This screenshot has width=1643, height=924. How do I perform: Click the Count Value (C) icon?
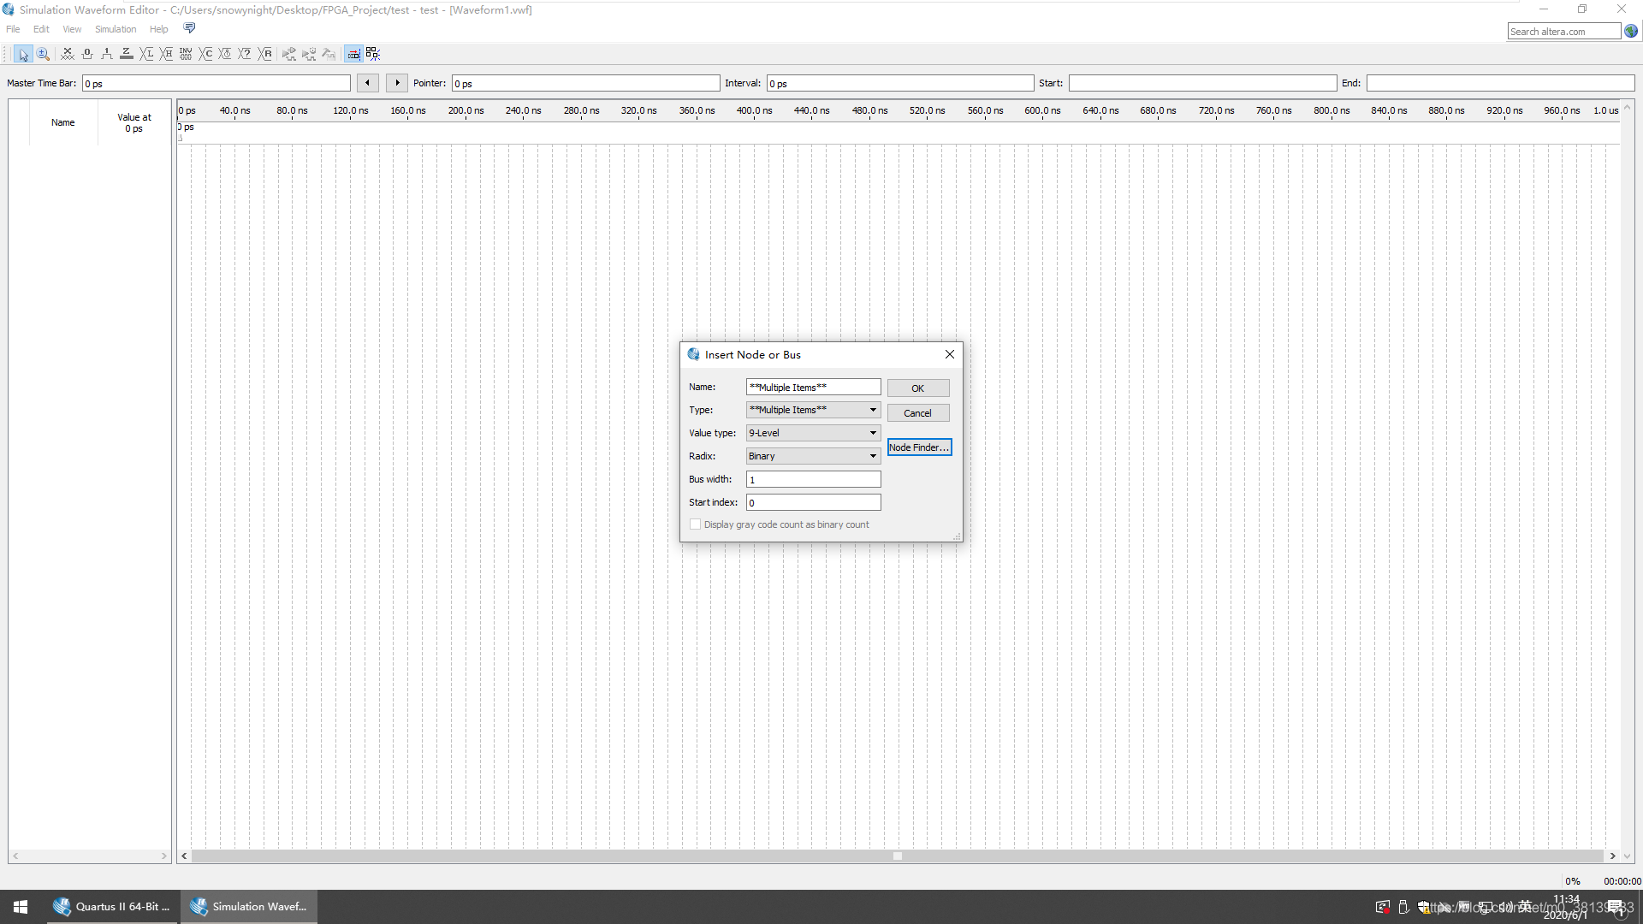click(x=206, y=54)
